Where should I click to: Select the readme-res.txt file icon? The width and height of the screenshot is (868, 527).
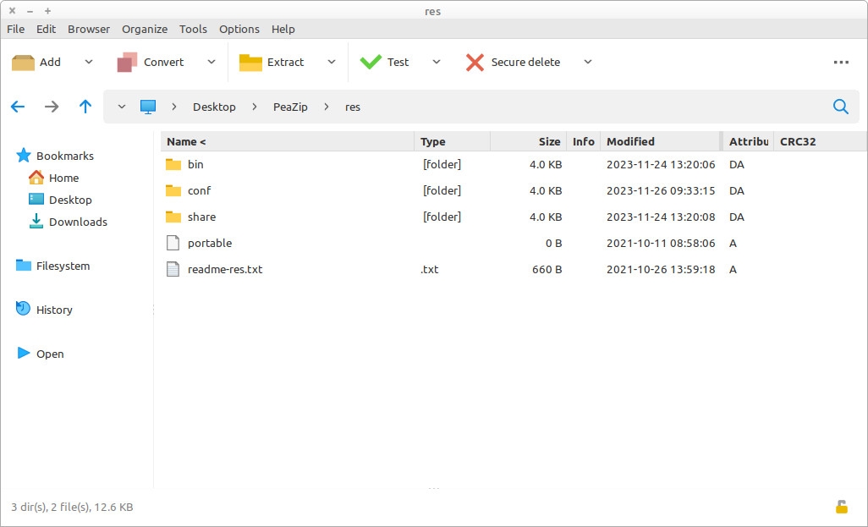pos(173,269)
